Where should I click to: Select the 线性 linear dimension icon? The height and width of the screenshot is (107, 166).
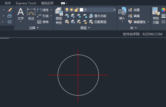coord(39,10)
